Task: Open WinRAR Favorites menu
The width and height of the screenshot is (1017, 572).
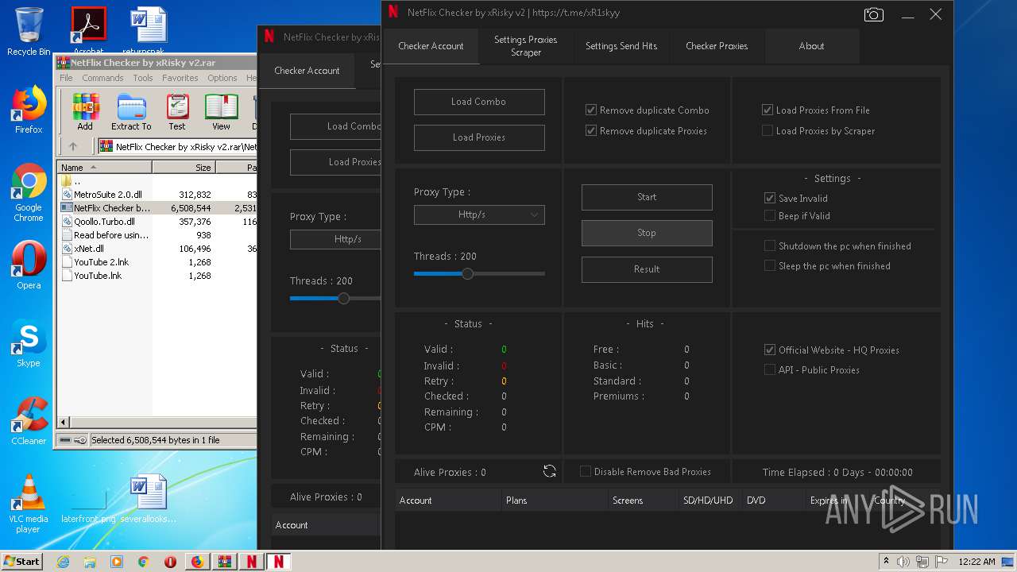Action: 180,78
